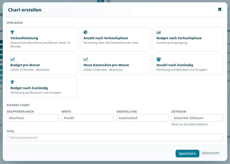This screenshot has width=230, height=164.
Task: Close the Chart erstellen dialog
Action: tap(220, 9)
